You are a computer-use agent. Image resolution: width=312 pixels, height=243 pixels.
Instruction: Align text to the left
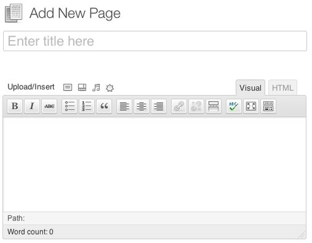click(124, 106)
